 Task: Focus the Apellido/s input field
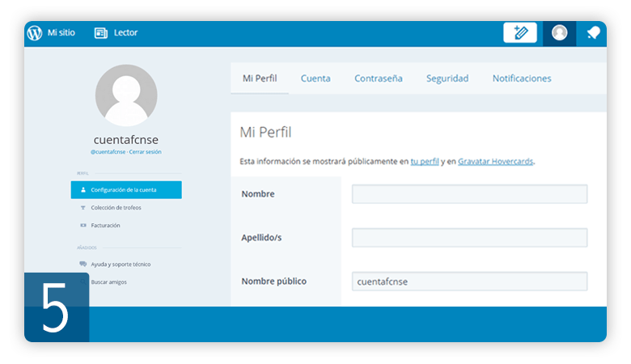click(470, 238)
